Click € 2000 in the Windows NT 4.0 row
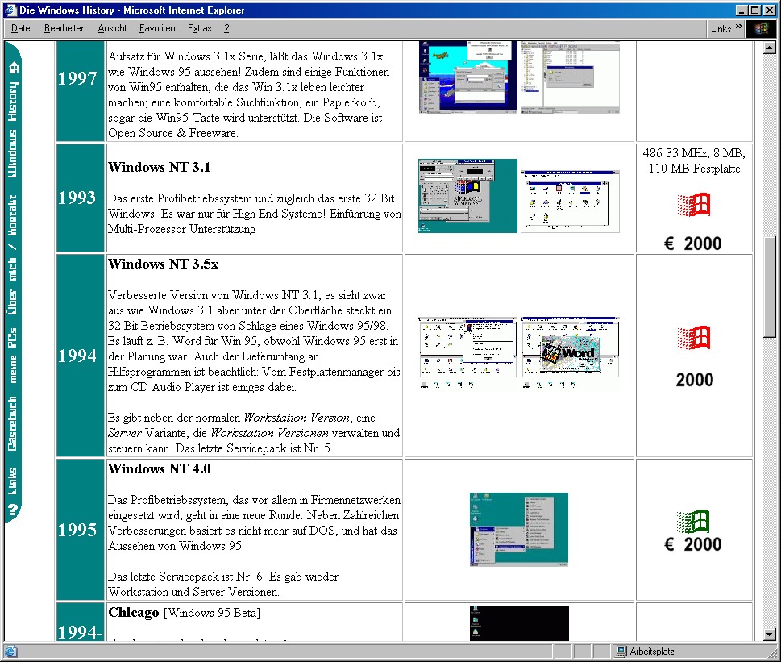 (x=693, y=544)
